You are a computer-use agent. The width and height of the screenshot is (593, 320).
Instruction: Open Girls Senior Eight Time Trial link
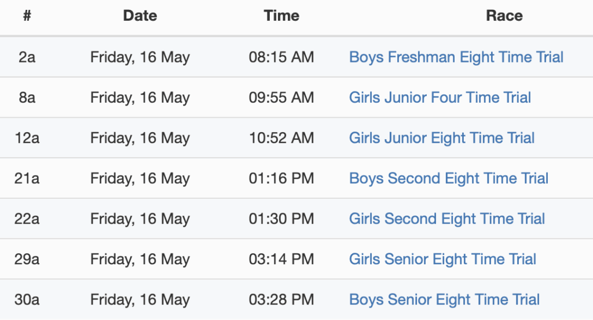point(442,259)
